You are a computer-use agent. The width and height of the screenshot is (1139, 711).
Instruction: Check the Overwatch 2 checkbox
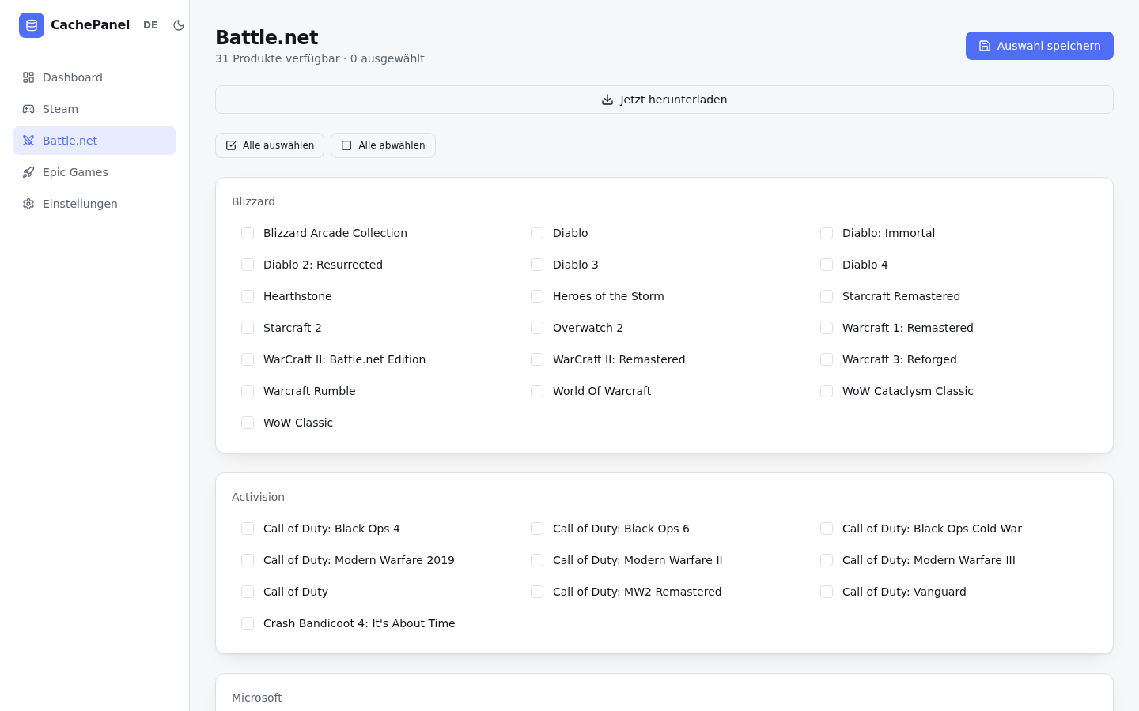tap(537, 328)
